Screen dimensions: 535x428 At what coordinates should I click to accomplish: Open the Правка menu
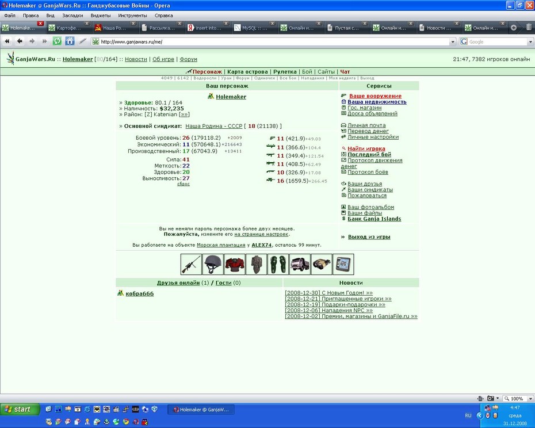pyautogui.click(x=30, y=16)
